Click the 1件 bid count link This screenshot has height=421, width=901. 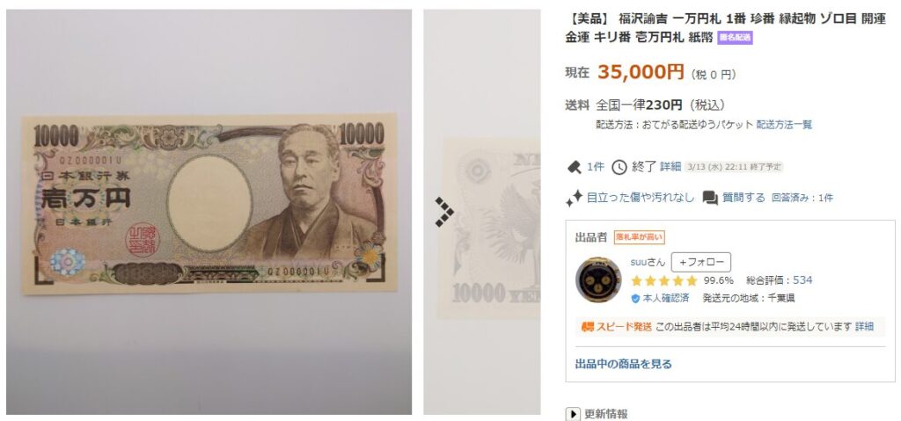point(596,167)
